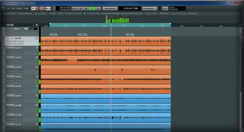Mute Track 001
Viewport: 244px width, 132px height.
(x=8, y=38)
